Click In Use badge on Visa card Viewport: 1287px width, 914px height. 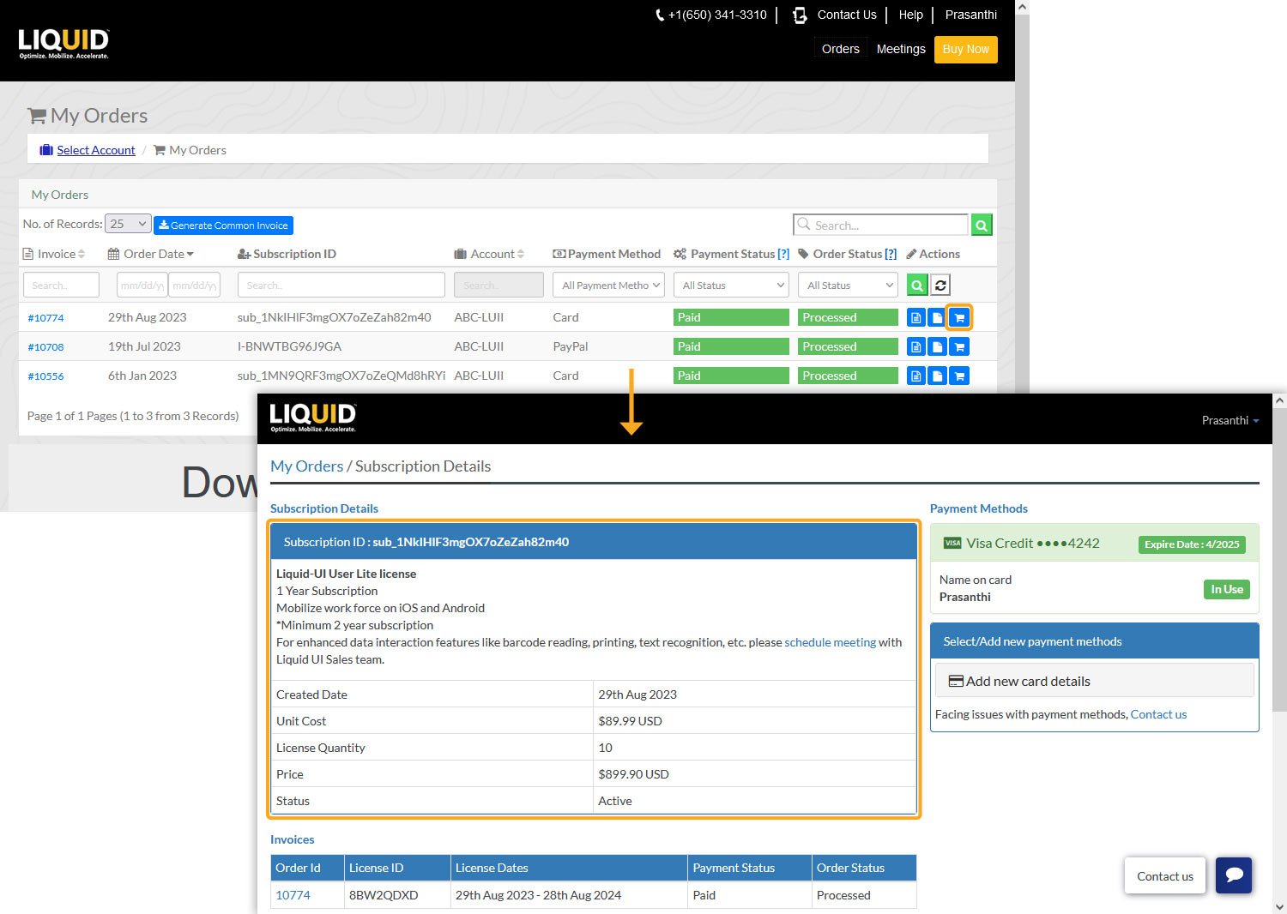(x=1227, y=589)
